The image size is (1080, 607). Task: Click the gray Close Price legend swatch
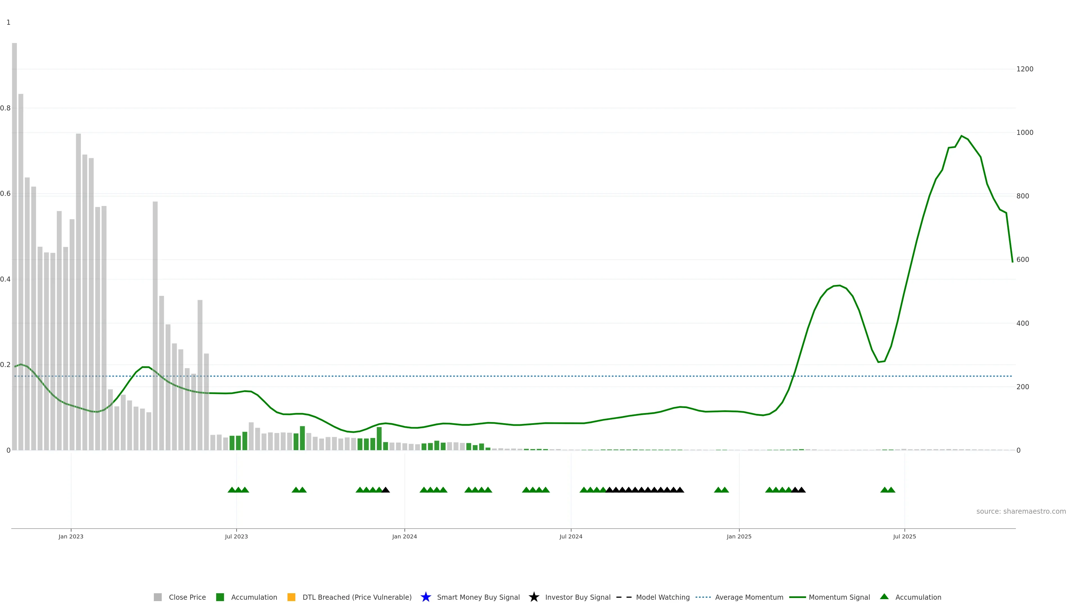157,597
